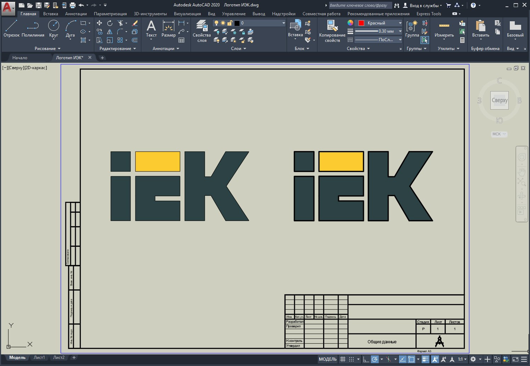
Task: Pick the Trim scissors tool
Action: pyautogui.click(x=120, y=23)
